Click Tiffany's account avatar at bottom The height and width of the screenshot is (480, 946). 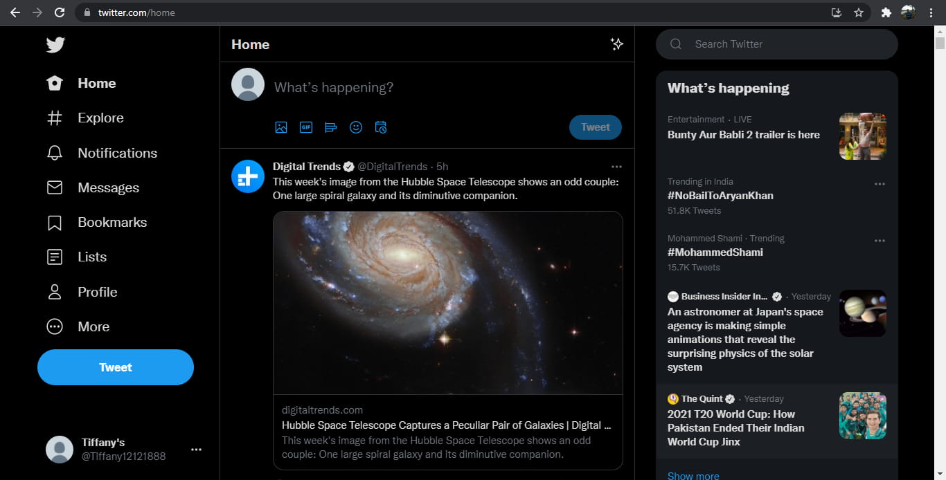[60, 450]
